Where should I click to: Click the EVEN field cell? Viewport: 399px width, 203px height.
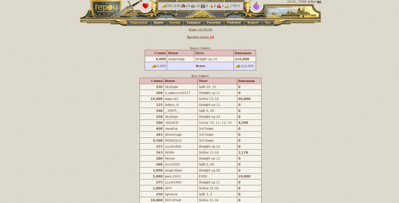(217, 176)
